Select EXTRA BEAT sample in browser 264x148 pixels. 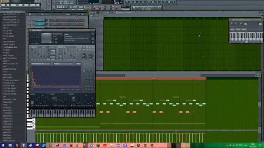pyautogui.click(x=10, y=86)
